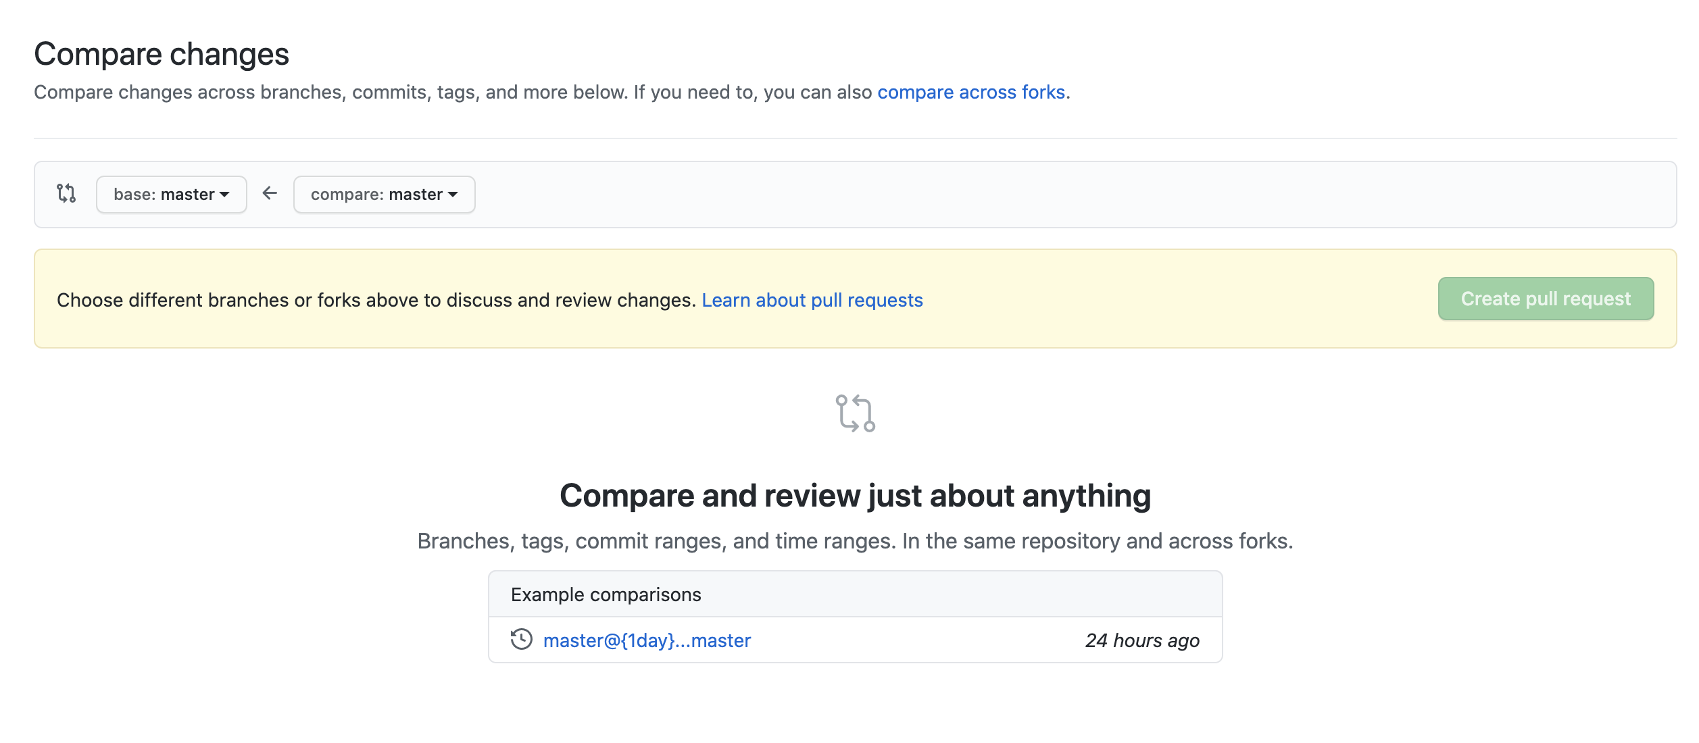Follow the compare across forks link
This screenshot has width=1699, height=743.
pos(971,92)
